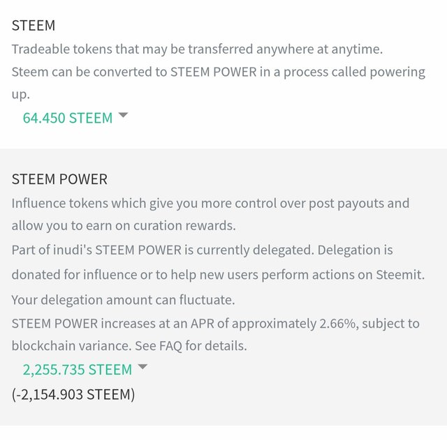Click the arrow icon beside 2,255.735 STEEM

pos(142,367)
